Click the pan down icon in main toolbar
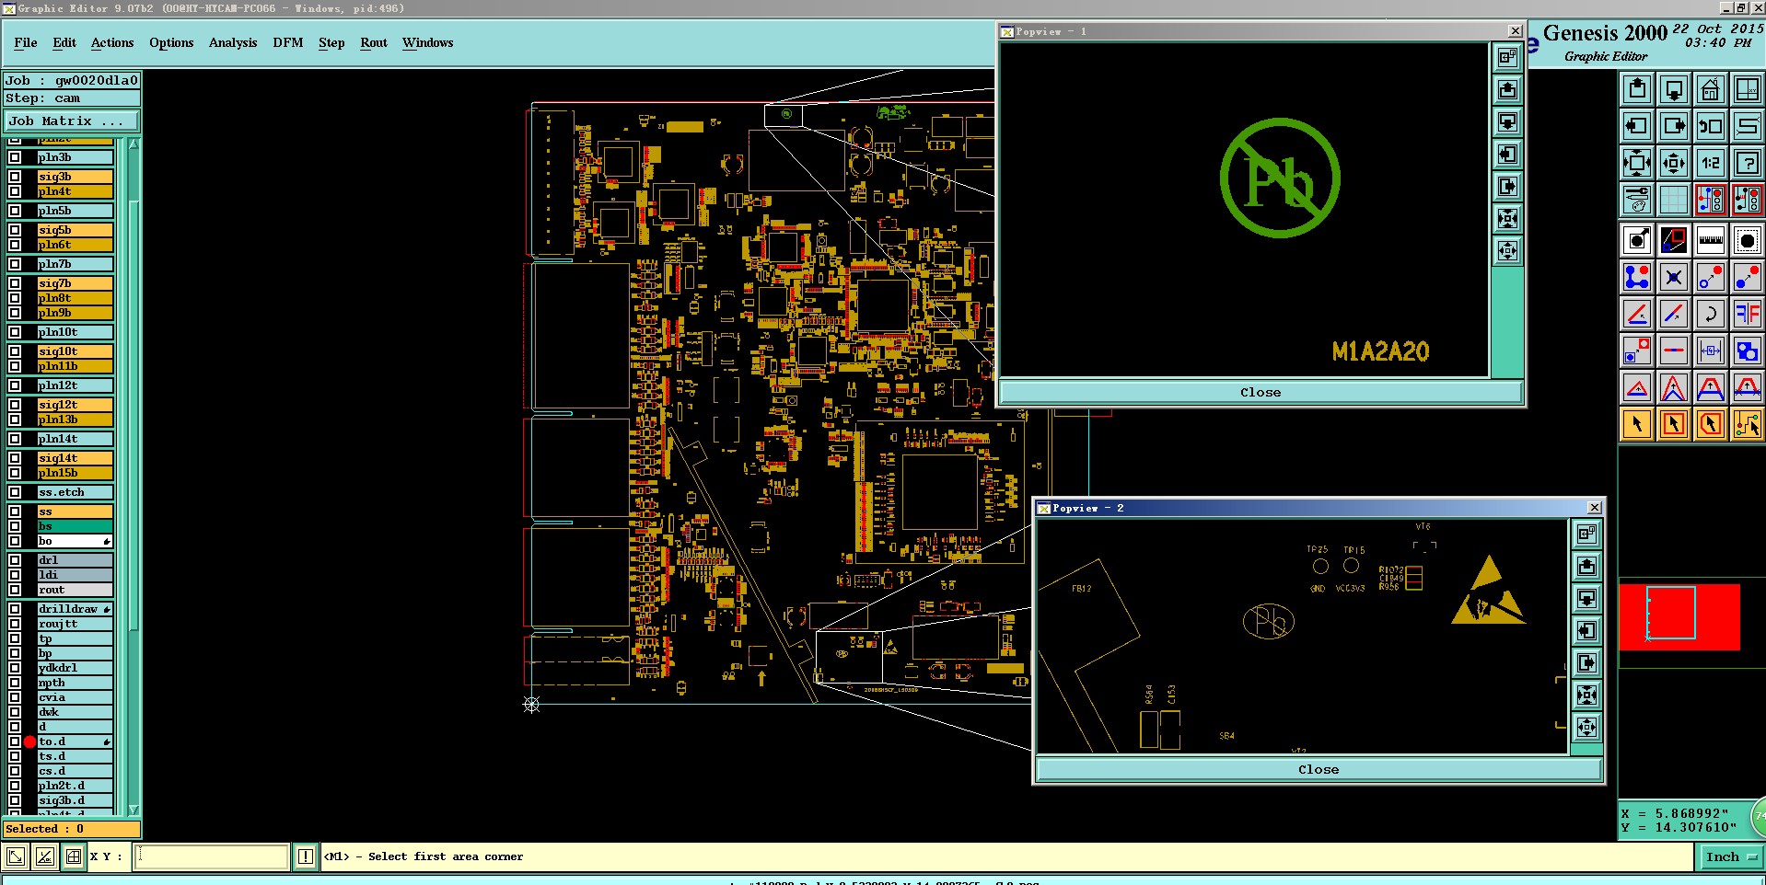The image size is (1766, 885). (x=1674, y=89)
